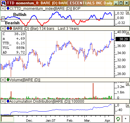
Task: Click the ± +.69 change row
Action: pos(14,38)
